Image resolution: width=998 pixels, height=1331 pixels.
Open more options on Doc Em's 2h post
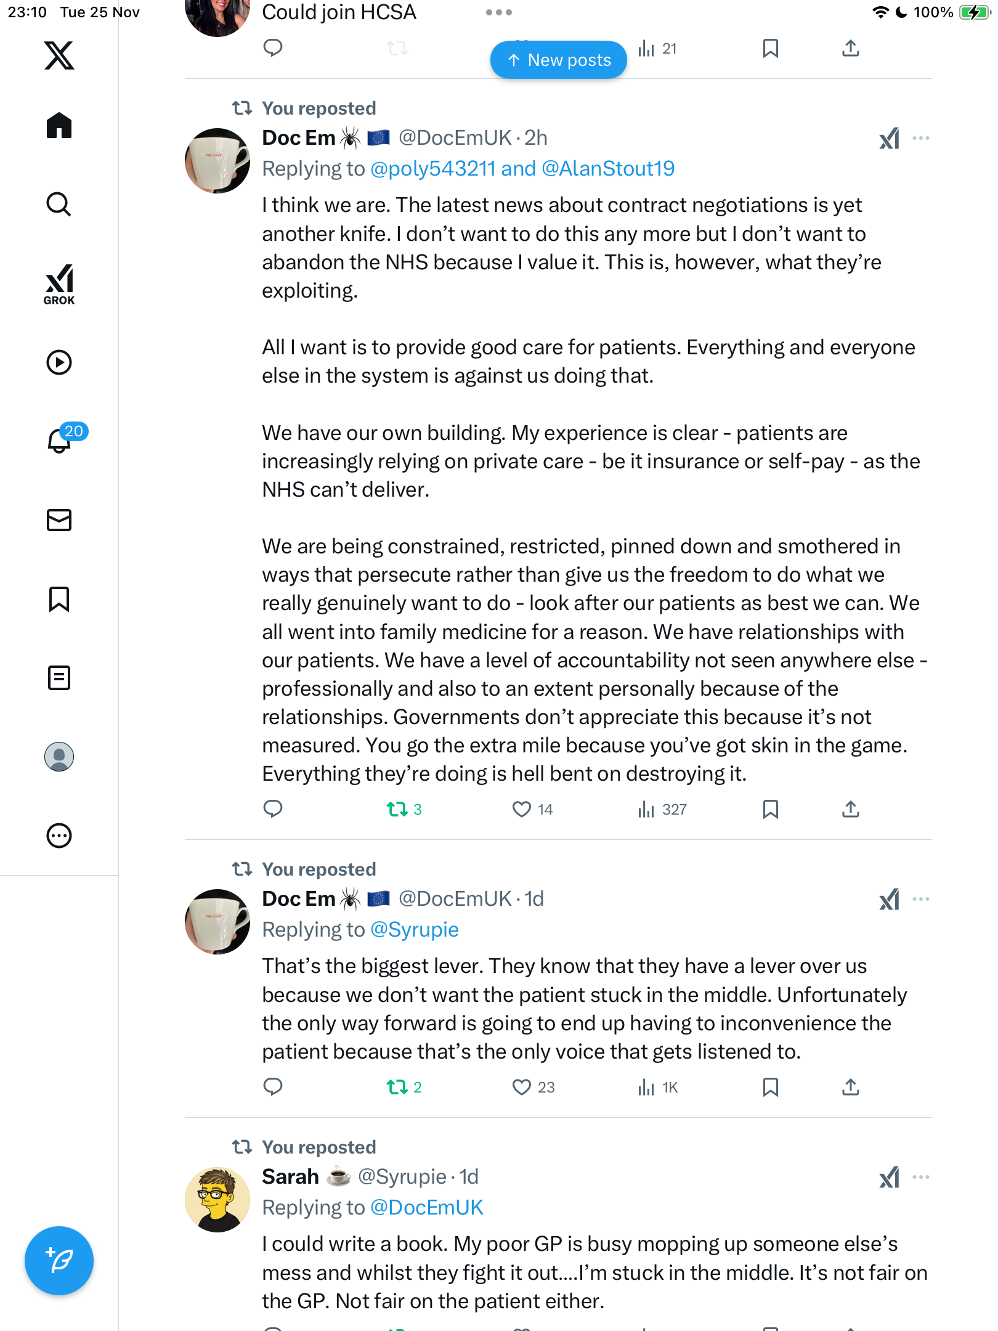click(x=921, y=138)
